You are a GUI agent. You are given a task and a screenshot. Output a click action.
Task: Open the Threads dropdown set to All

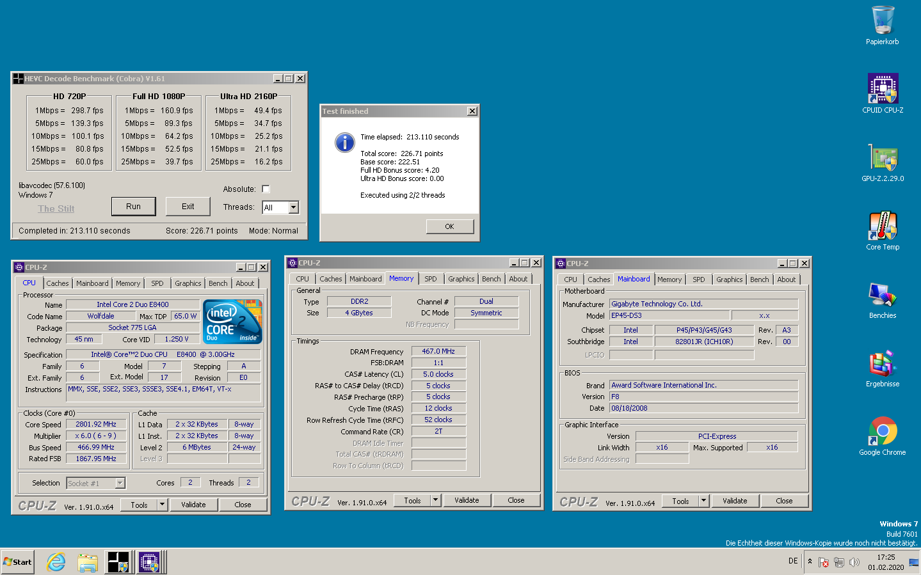click(280, 207)
